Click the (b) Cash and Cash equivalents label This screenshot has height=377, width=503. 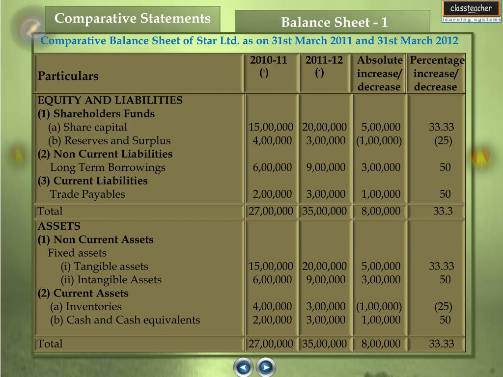coord(125,320)
